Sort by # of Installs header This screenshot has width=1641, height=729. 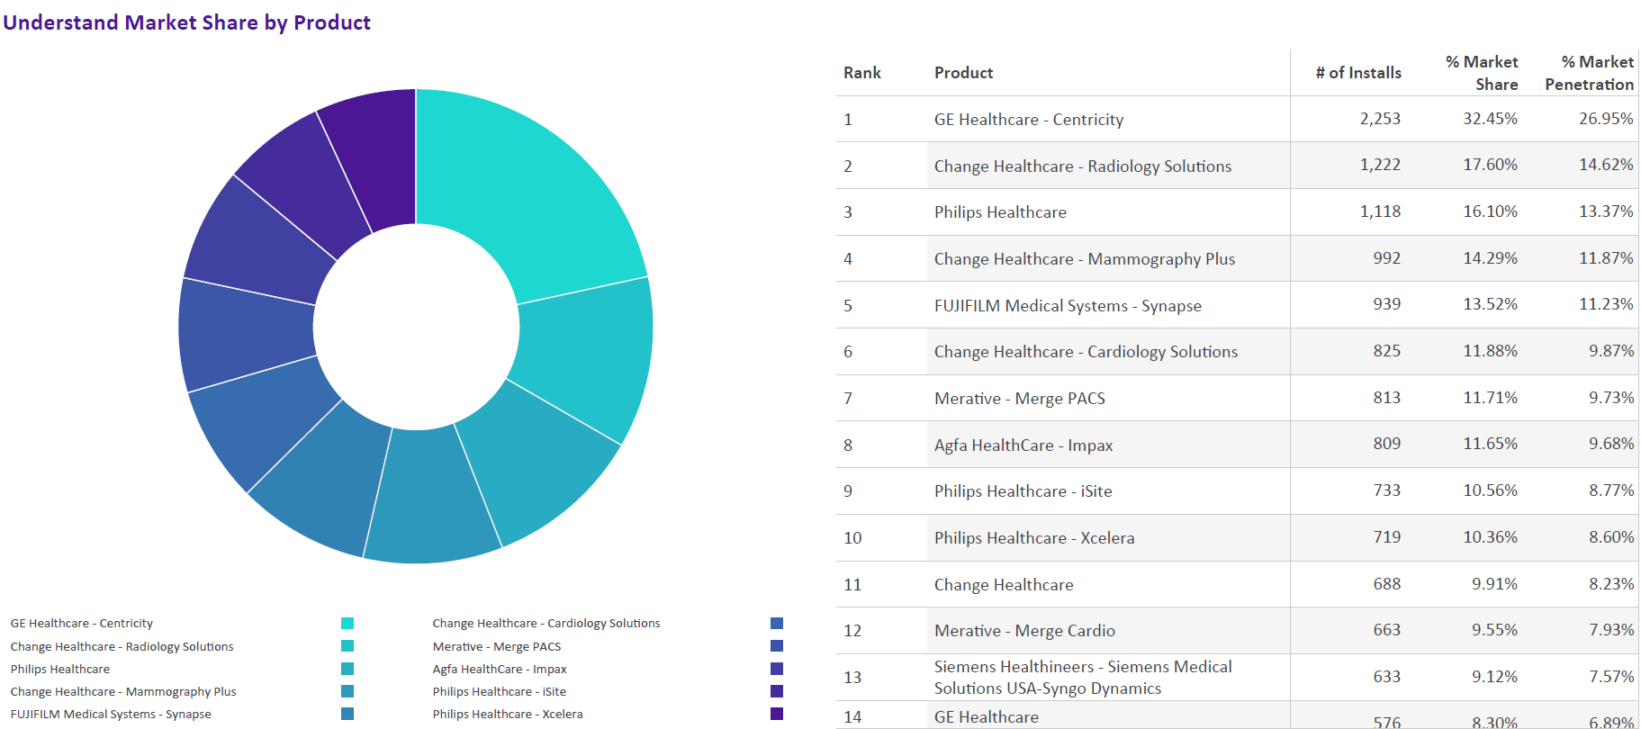coord(1358,73)
